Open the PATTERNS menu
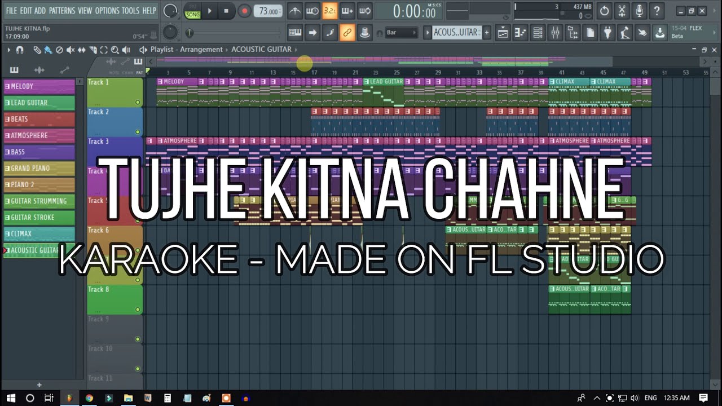722x406 pixels. 62,11
